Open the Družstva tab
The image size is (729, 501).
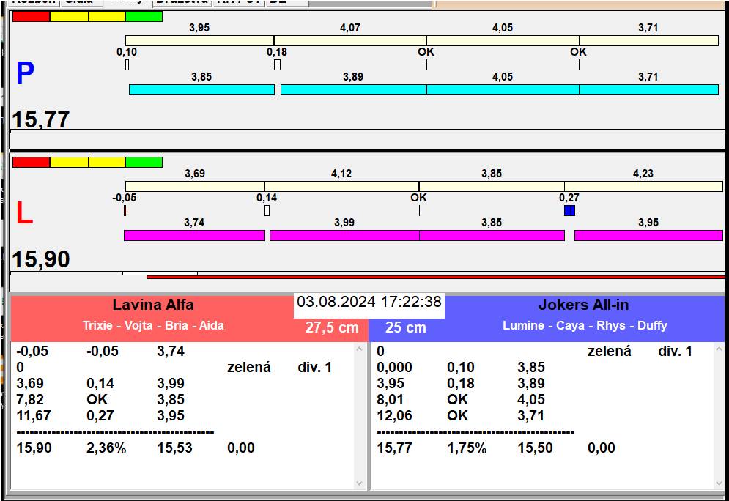tap(182, 2)
